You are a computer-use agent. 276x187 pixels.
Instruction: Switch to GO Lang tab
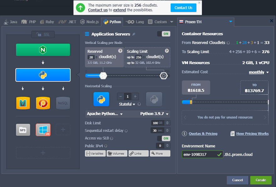click(x=135, y=22)
